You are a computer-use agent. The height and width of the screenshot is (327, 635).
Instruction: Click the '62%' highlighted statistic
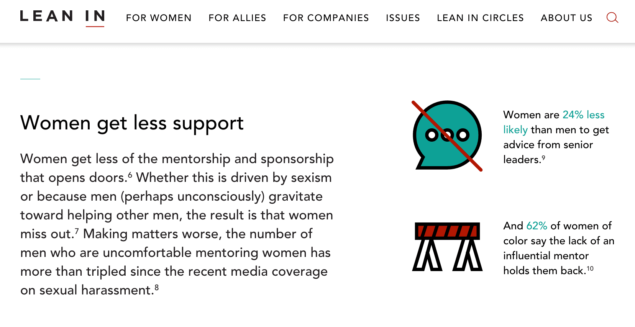[537, 226]
